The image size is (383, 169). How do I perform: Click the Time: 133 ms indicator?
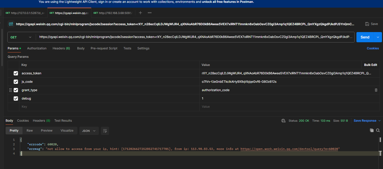[321, 121]
